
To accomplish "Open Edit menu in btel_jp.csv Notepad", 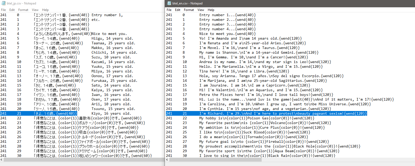I will [12, 10].
